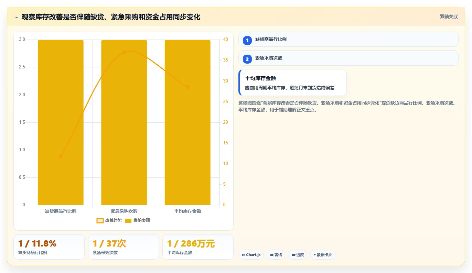The image size is (472, 273).
Task: Click the page title 观察库存改善 heading
Action: 111,17
